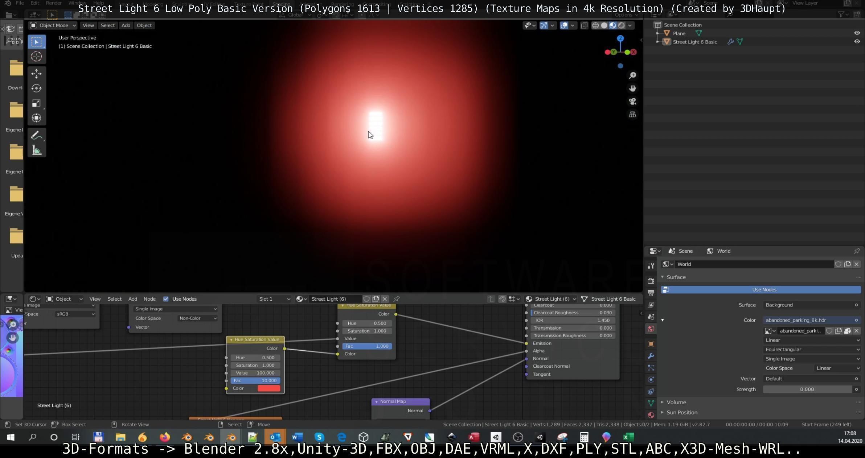Expand the Volume panel
865x458 pixels.
pos(676,402)
